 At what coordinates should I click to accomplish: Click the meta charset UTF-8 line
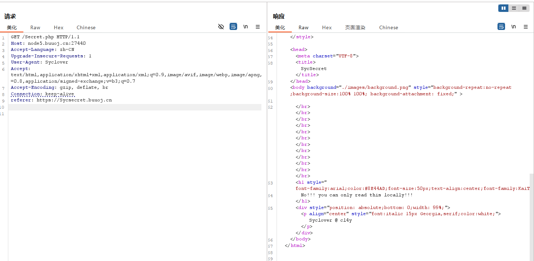coord(327,56)
